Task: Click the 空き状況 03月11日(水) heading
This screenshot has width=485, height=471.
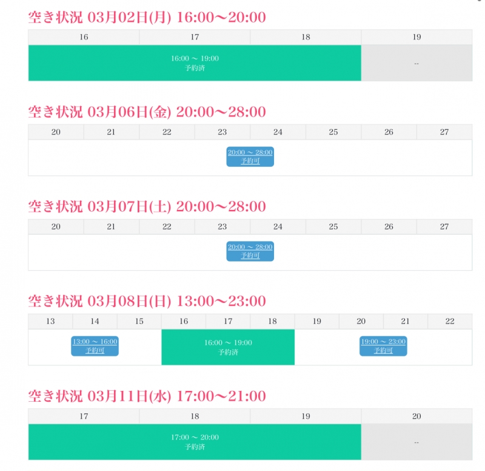Action: pos(147,396)
